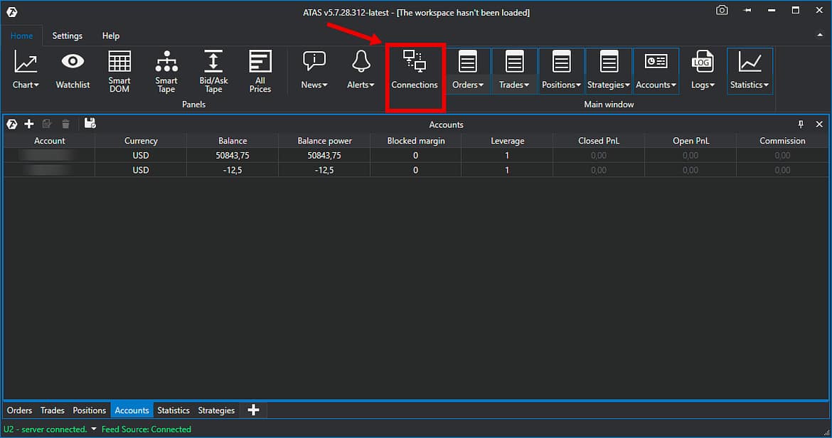Open the Bid/Ask Tape panel
This screenshot has width=832, height=438.
tap(213, 70)
